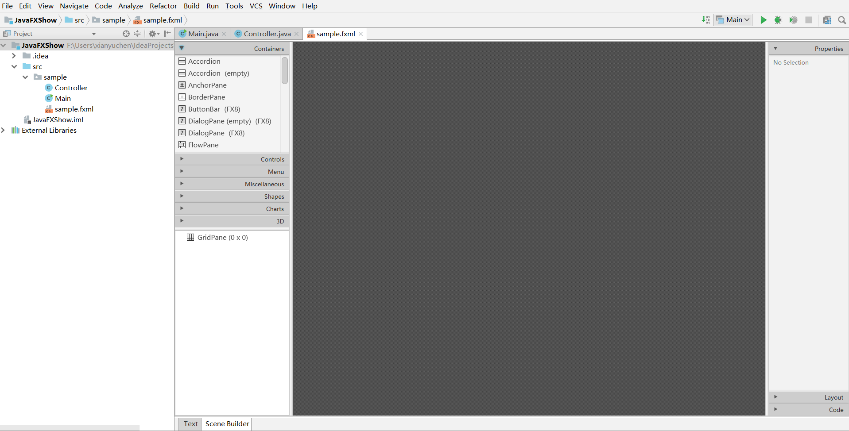Open the Refactor menu

[x=163, y=6]
